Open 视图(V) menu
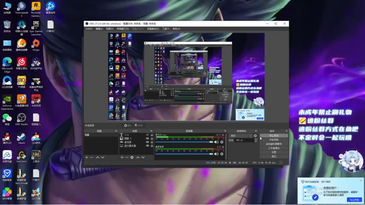Screen dimensions: 365x205 109,29
